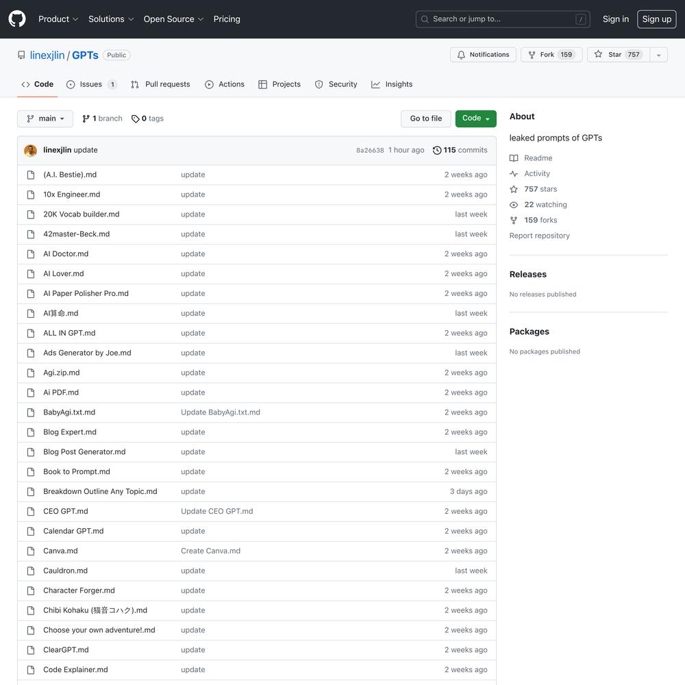Click the Report repository link
Viewport: 685px width, 685px height.
540,236
